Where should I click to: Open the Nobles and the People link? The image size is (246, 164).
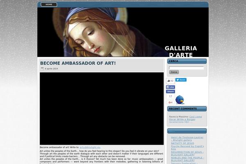coord(187,159)
